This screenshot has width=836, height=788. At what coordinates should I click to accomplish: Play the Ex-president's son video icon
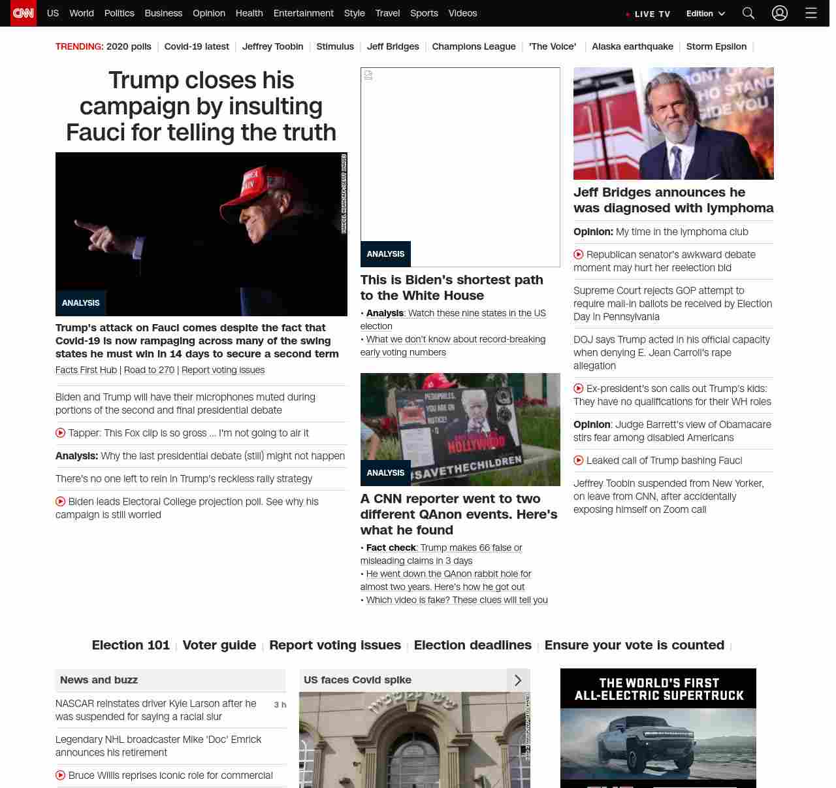click(x=579, y=388)
